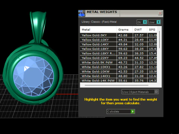179x134 pixels.
Task: Click the Calculate button
Action: click(121, 111)
